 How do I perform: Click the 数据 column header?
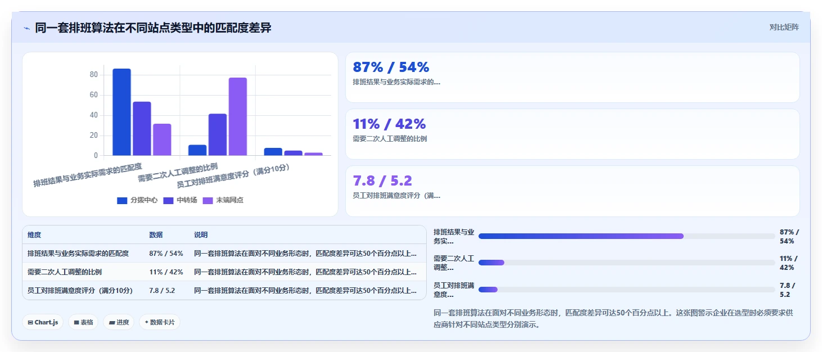(x=156, y=235)
